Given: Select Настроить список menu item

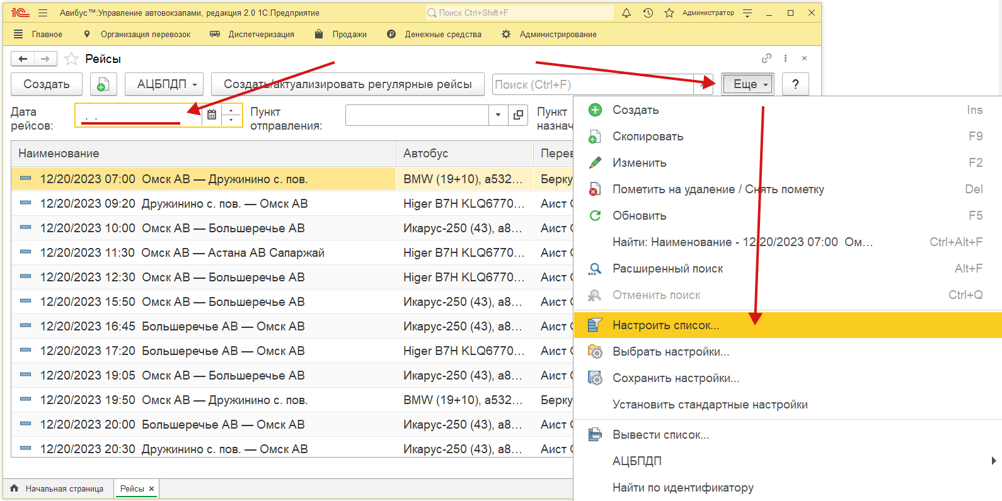Looking at the screenshot, I should pyautogui.click(x=665, y=325).
